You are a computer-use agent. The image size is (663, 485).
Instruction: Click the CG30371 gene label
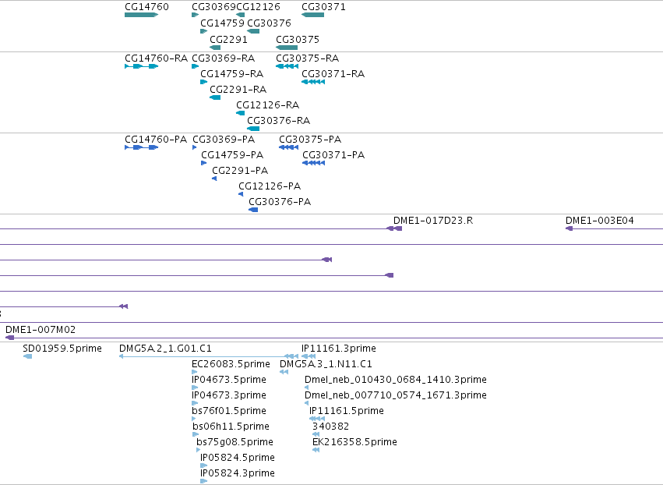point(323,7)
